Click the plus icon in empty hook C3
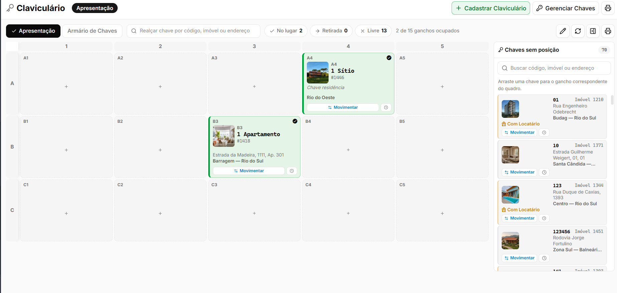This screenshot has height=293, width=617. click(x=254, y=213)
